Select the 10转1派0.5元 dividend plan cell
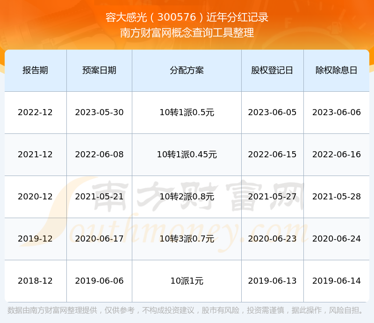Image resolution: width=374 pixels, height=323 pixels. point(186,112)
